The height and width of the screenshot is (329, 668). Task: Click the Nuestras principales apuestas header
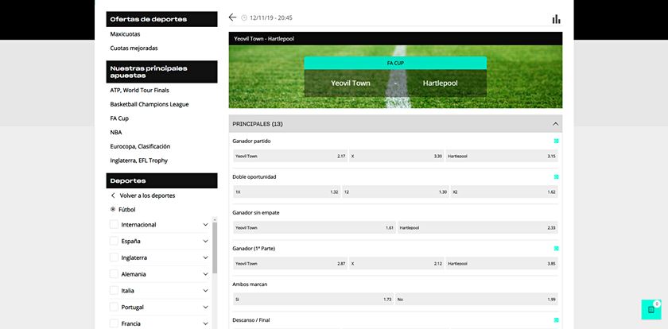tap(162, 72)
